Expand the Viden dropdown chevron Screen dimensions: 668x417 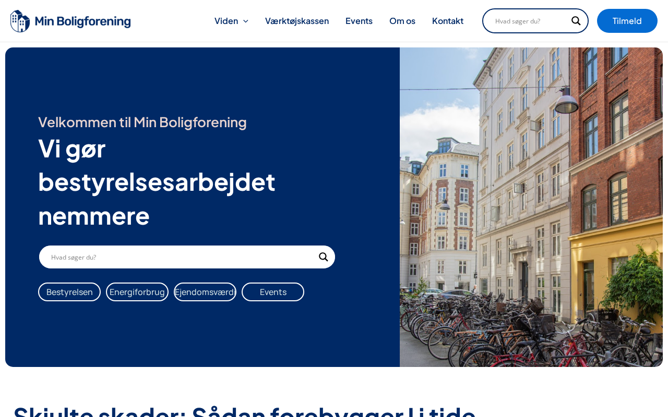[x=246, y=21]
